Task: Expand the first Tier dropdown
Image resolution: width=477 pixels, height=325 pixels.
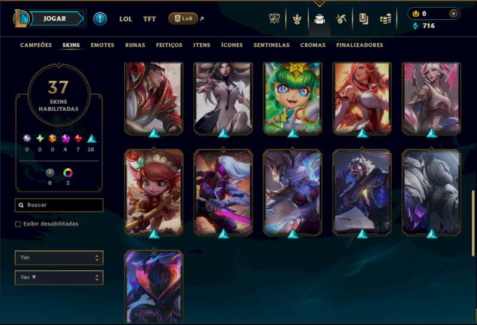Action: pyautogui.click(x=59, y=258)
